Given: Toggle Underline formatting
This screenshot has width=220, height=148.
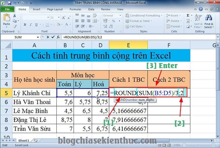Looking at the screenshot, I should (36, 25).
